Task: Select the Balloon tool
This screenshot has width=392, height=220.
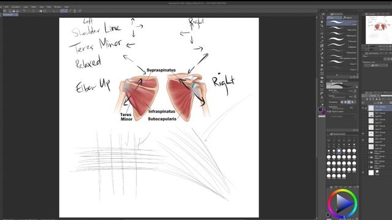Action: coord(322,101)
